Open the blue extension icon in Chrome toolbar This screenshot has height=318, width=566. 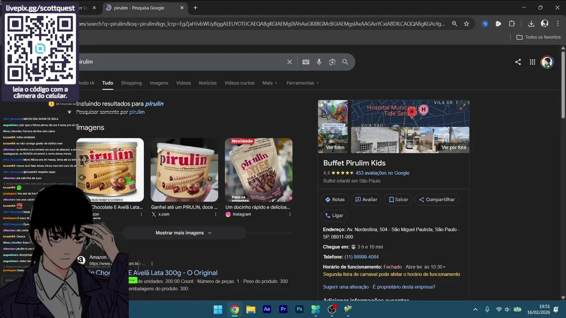click(485, 24)
